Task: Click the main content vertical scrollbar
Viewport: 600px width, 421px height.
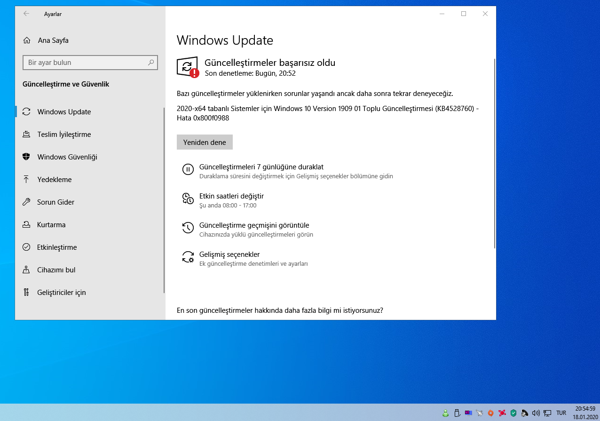Action: click(494, 153)
